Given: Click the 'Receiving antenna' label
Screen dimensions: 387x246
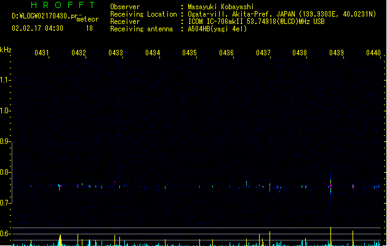Looking at the screenshot, I should pyautogui.click(x=142, y=29).
